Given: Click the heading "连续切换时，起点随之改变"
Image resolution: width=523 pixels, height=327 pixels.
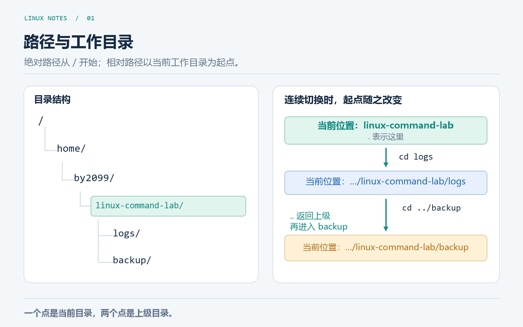Looking at the screenshot, I should click(x=343, y=100).
